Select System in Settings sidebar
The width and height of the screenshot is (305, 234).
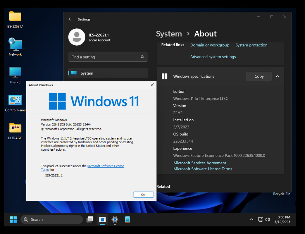[108, 73]
